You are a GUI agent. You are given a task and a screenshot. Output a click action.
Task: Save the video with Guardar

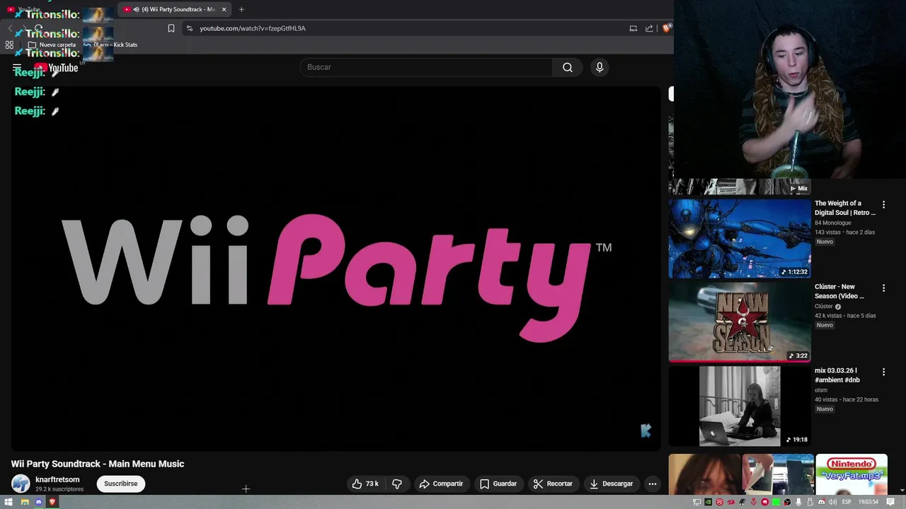pyautogui.click(x=498, y=484)
